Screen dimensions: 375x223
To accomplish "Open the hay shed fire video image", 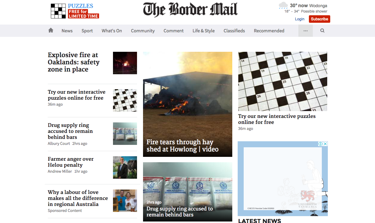I will click(x=187, y=104).
